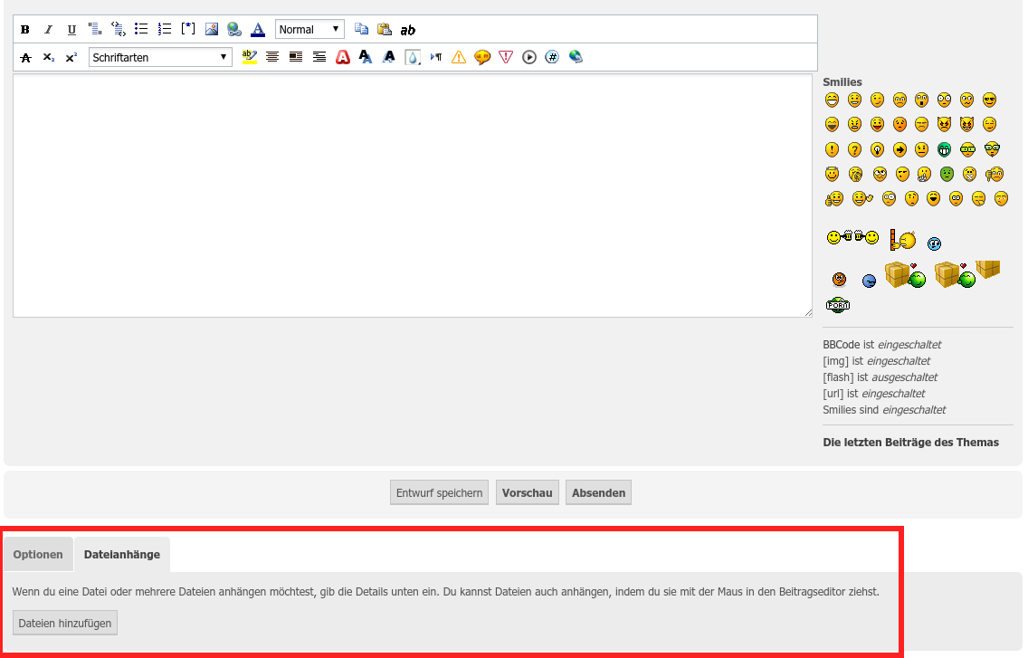Toggle bold text formatting
This screenshot has width=1028, height=658.
tap(25, 30)
